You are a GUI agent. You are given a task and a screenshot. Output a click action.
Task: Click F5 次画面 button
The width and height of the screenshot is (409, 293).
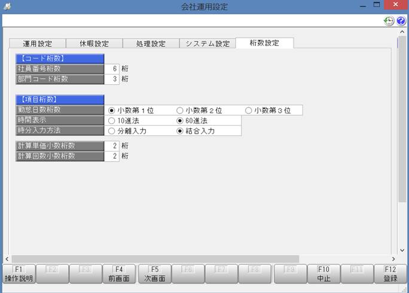155,274
